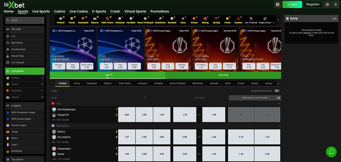Focus the sidebar Search field

coord(25,20)
